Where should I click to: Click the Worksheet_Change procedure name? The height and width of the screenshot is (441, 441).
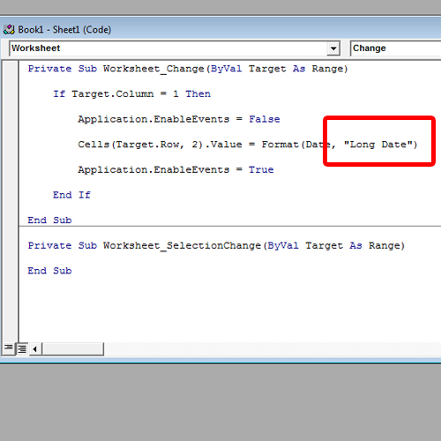pos(153,69)
